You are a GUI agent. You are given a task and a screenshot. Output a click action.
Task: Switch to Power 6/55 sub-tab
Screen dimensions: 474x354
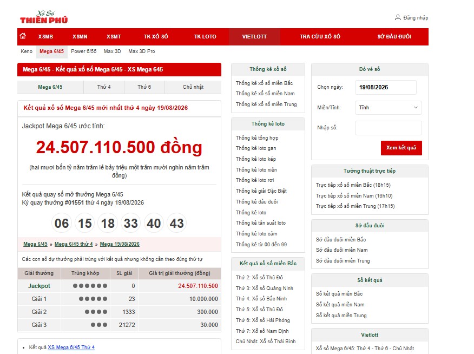coord(84,51)
